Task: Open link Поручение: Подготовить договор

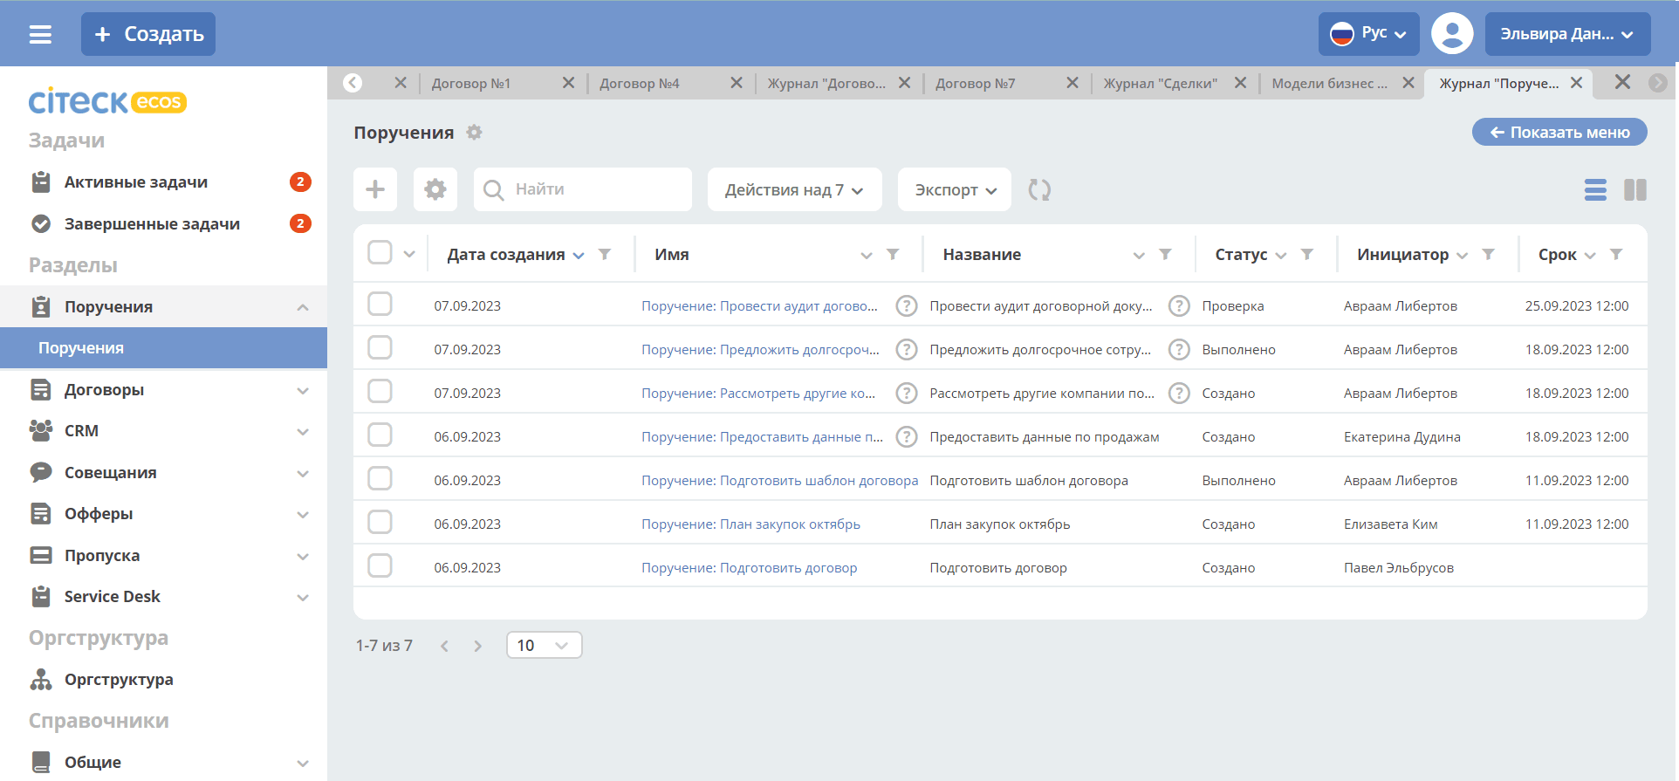Action: pos(749,567)
